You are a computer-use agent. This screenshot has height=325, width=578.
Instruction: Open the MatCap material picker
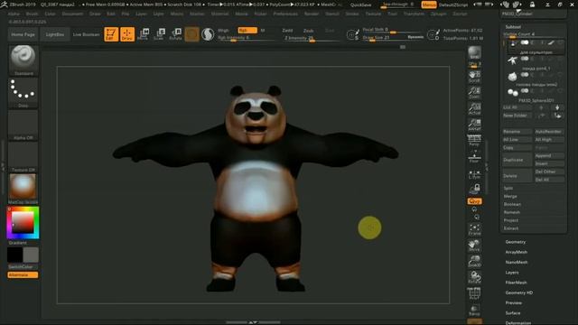click(23, 189)
